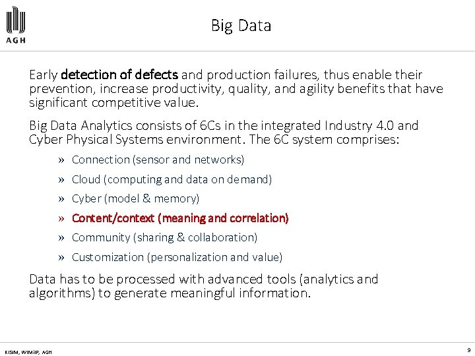Click the Big Data slide title

[x=241, y=26]
